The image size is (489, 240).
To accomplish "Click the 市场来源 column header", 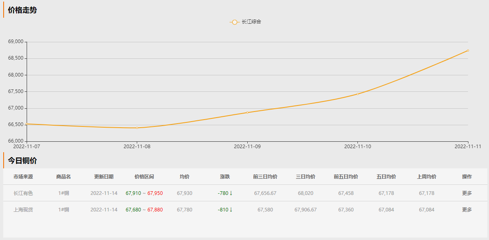I will click(x=23, y=177).
